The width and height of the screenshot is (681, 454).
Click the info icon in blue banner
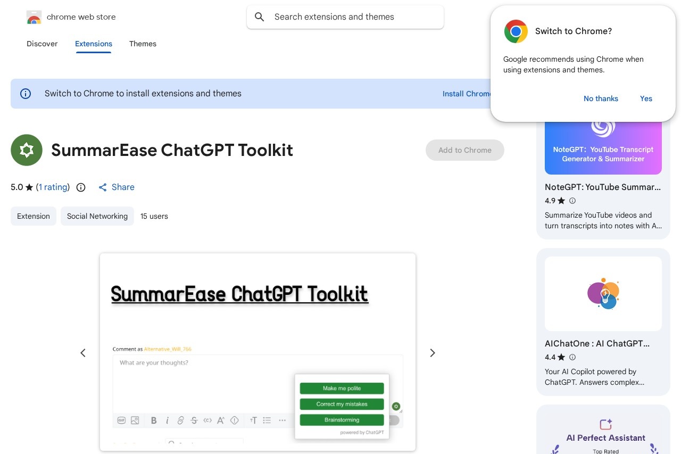[26, 94]
